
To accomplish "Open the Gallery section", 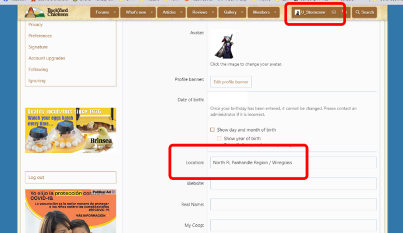I will (x=230, y=12).
